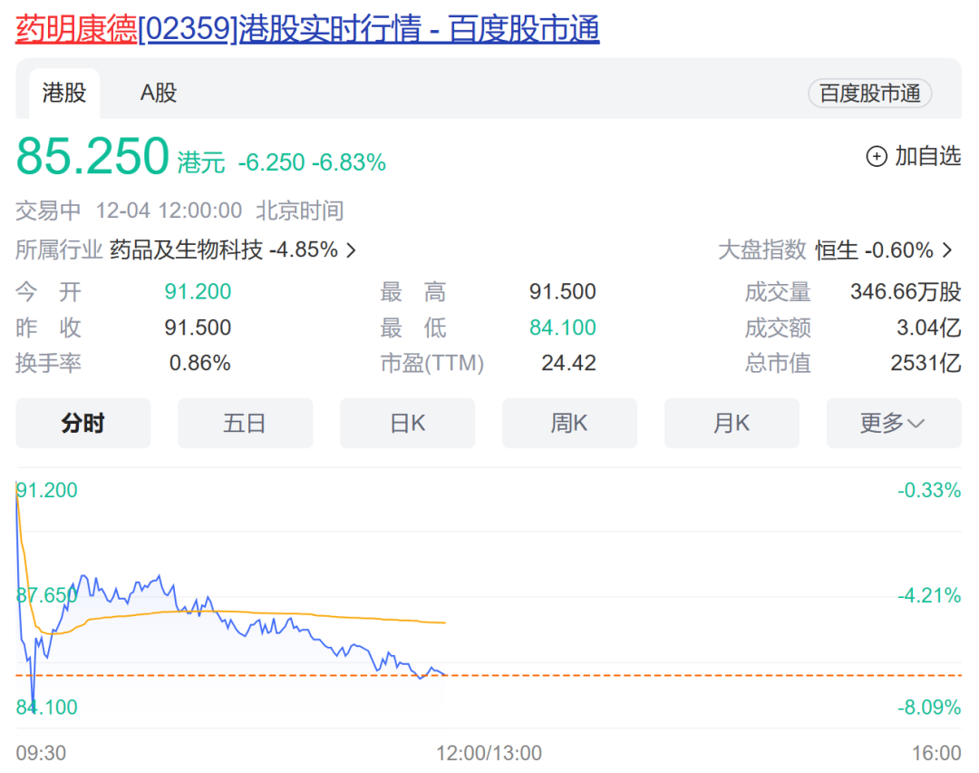Open the 药明康德 港股实时行情 title link
The height and width of the screenshot is (773, 979).
tap(307, 29)
